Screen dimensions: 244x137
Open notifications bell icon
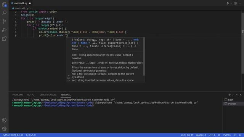240,135
